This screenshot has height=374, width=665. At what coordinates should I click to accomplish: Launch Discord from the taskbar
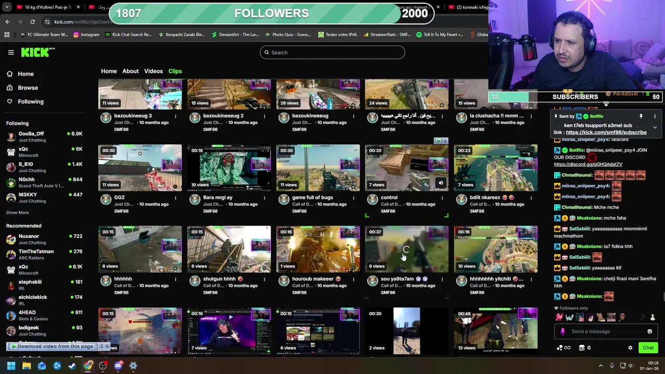point(118,366)
